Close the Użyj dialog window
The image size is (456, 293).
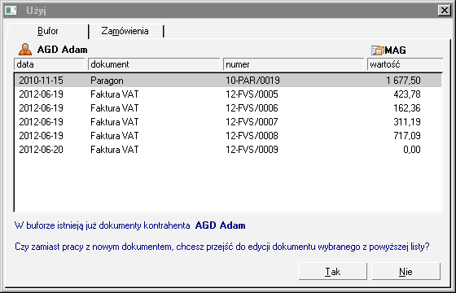click(x=445, y=11)
